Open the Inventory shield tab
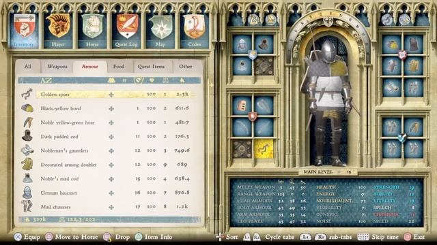The width and height of the screenshot is (437, 245). pos(24,30)
